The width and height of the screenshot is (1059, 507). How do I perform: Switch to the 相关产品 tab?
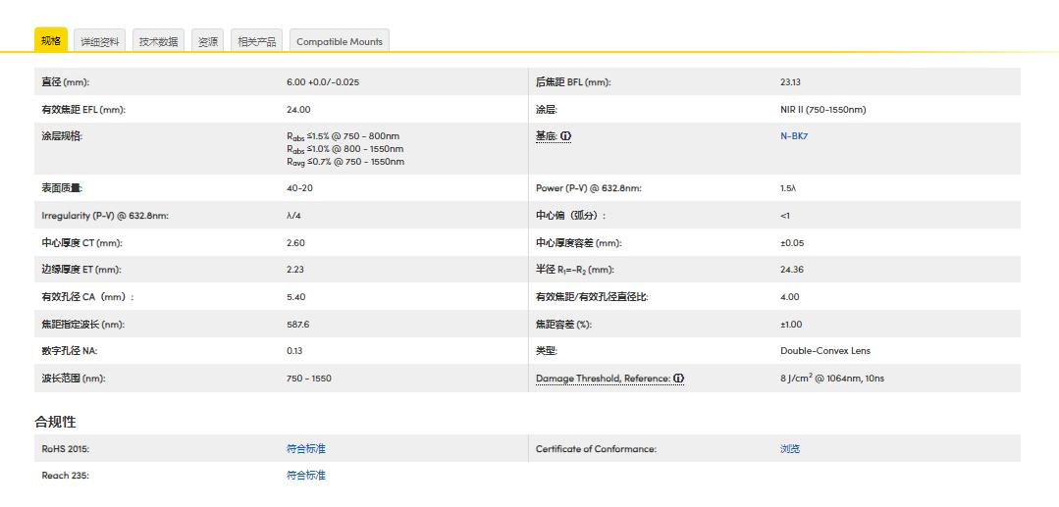[x=256, y=40]
